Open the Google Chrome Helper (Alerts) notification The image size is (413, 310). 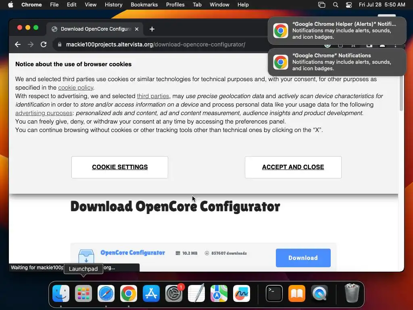337,31
